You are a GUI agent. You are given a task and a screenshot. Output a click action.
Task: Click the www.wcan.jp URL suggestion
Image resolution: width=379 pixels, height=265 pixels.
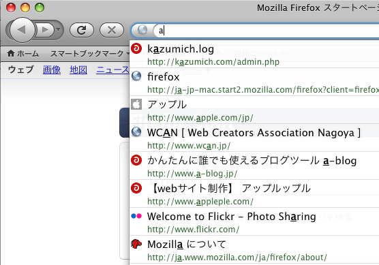189,146
